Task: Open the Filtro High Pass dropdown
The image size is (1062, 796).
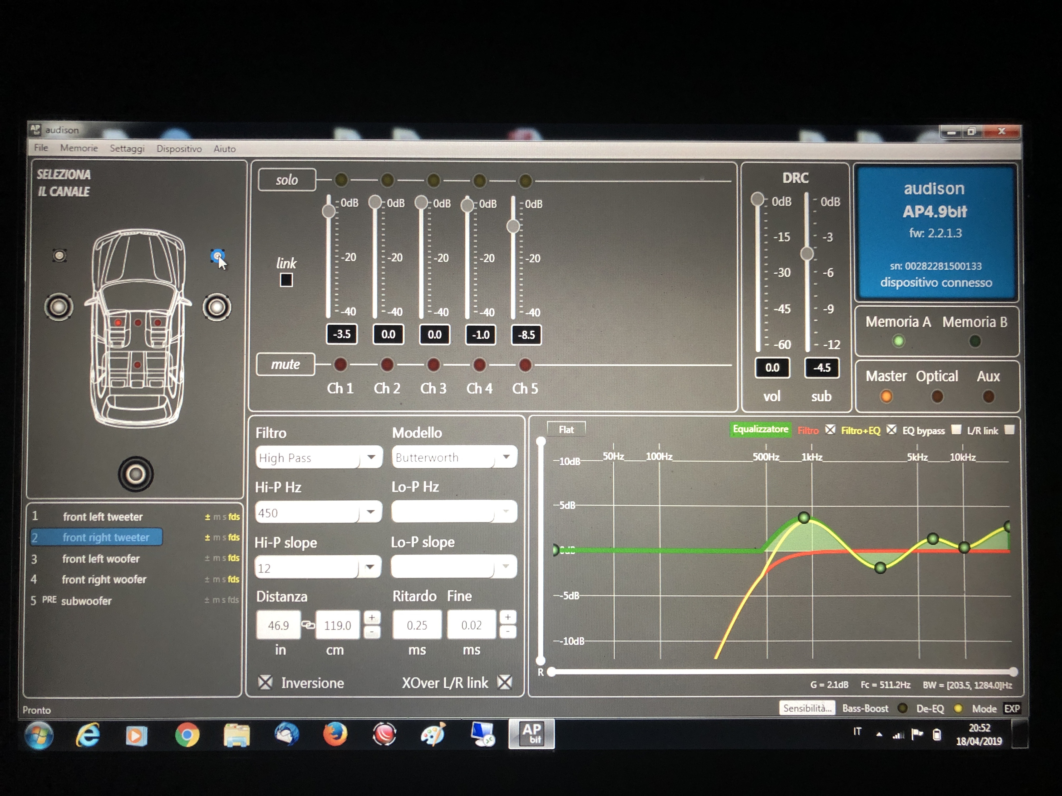Action: 319,457
